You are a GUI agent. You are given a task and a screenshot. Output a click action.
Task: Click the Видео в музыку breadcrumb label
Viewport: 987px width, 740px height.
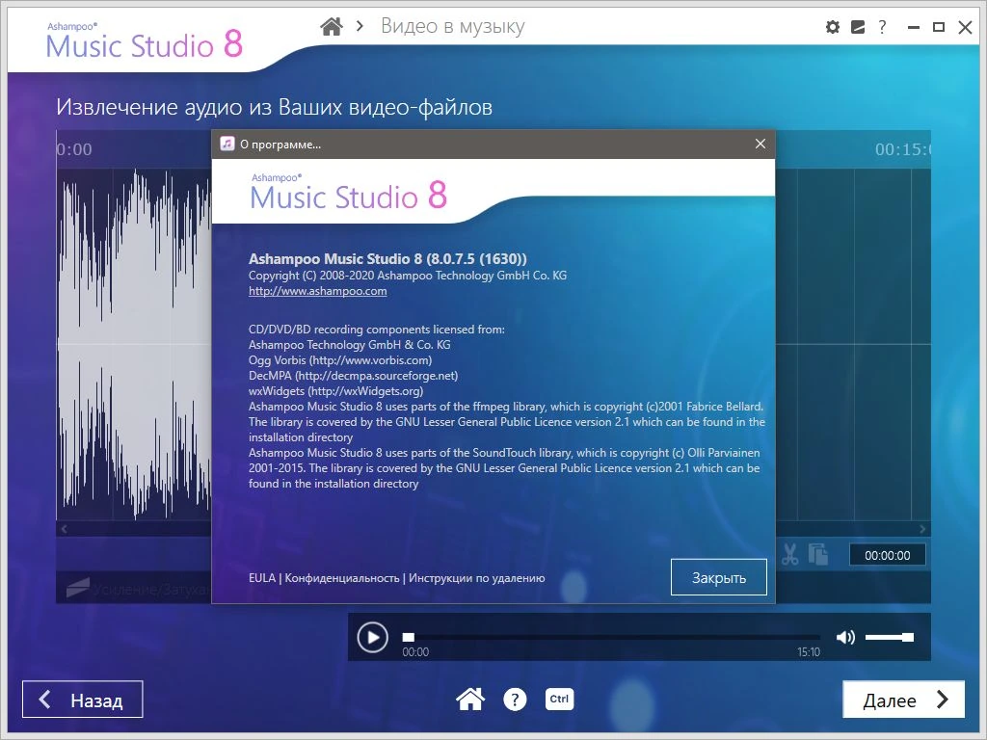(453, 26)
